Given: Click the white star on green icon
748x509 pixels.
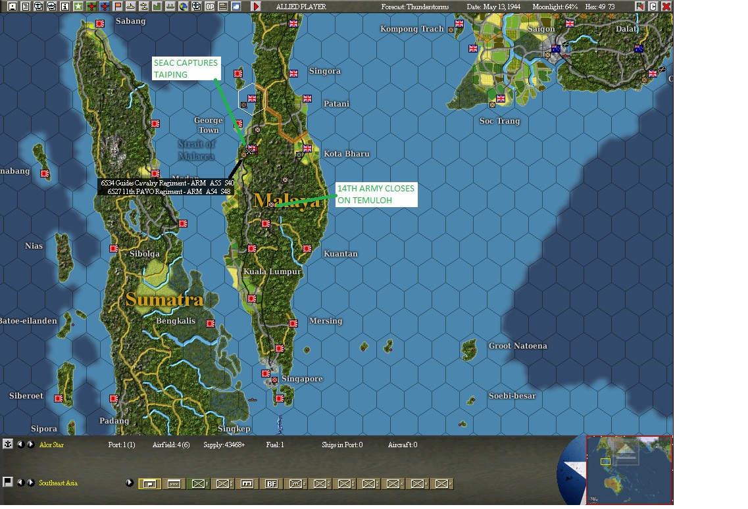Looking at the screenshot, I should [x=78, y=7].
